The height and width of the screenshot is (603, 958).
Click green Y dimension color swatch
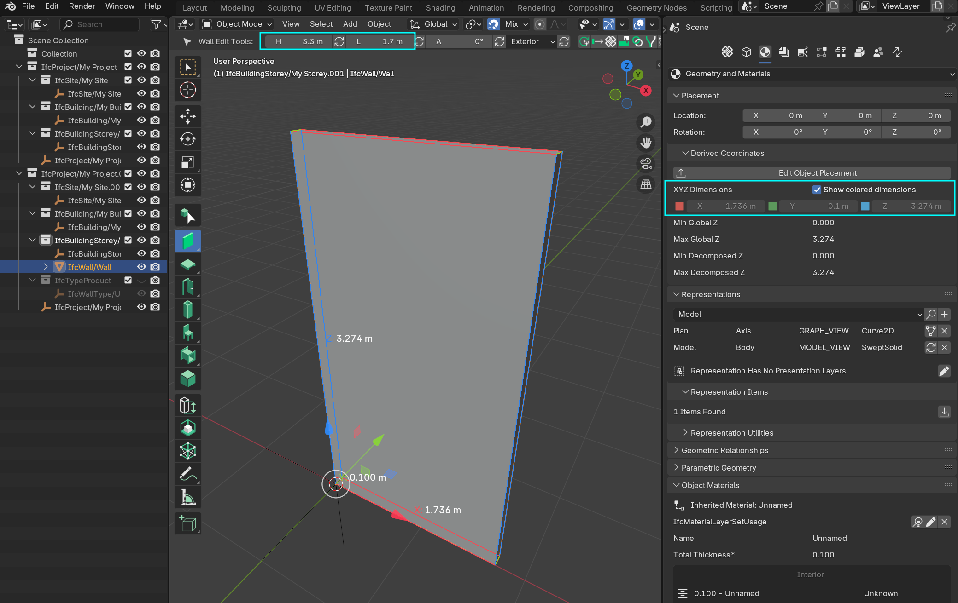tap(773, 206)
